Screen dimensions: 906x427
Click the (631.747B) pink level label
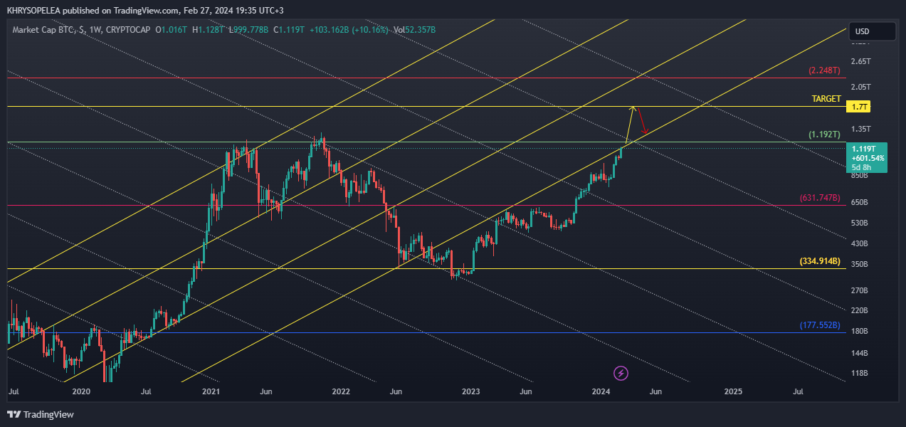point(820,198)
